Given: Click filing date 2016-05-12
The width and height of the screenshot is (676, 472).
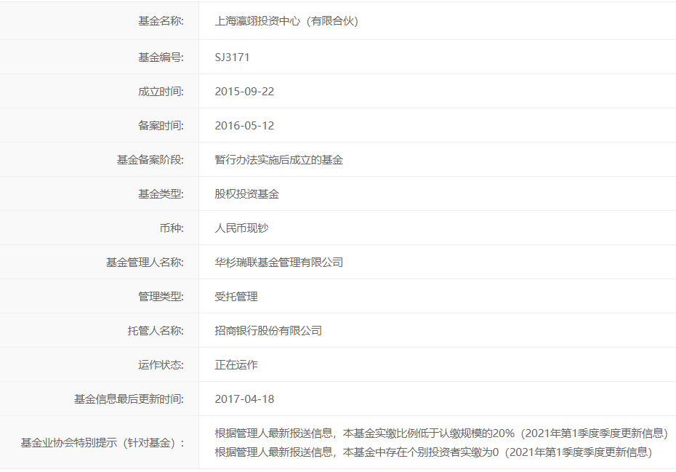Looking at the screenshot, I should [x=244, y=126].
